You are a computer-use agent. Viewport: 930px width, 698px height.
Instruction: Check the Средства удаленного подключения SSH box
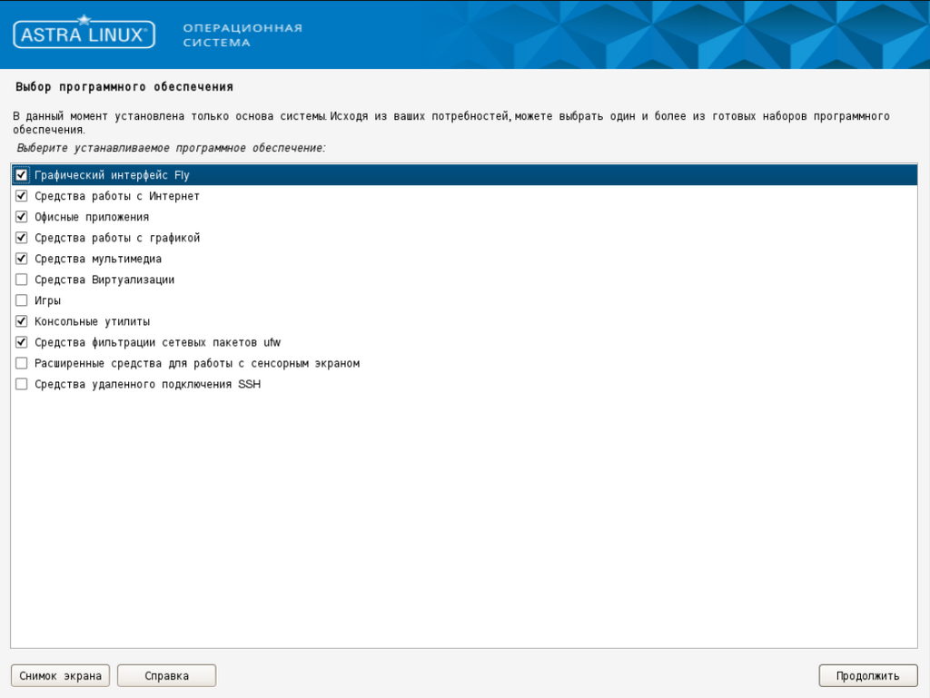click(22, 384)
